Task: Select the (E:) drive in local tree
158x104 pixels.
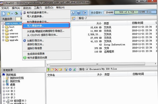Action: pos(13,94)
